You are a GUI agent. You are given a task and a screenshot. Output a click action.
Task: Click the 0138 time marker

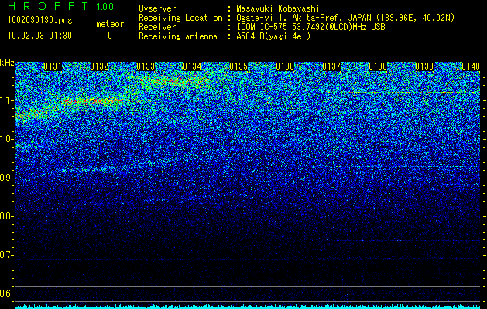378,66
